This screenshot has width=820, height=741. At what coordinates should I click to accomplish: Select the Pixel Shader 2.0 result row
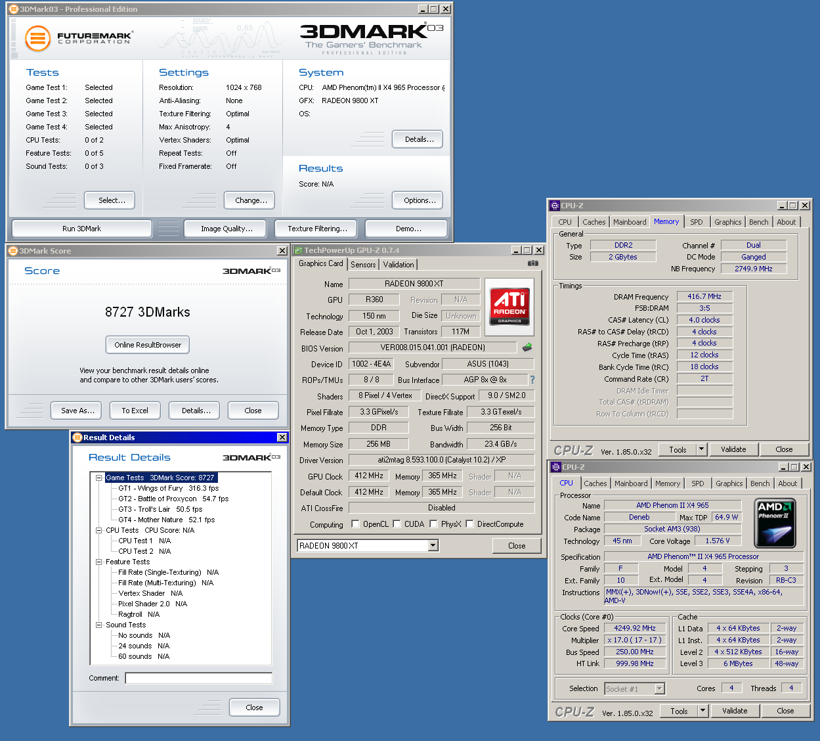153,604
